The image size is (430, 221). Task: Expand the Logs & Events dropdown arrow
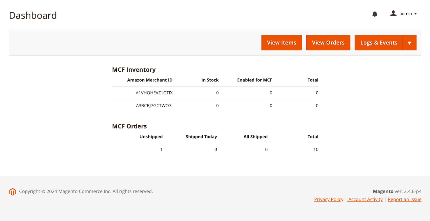pos(409,43)
